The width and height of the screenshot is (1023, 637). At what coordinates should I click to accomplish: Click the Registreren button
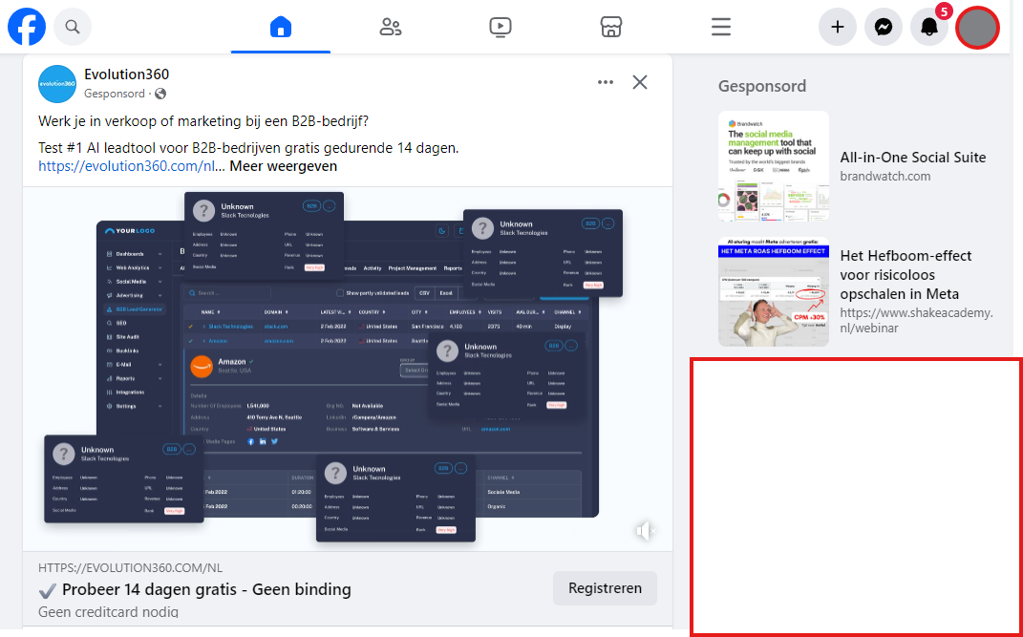tap(605, 588)
